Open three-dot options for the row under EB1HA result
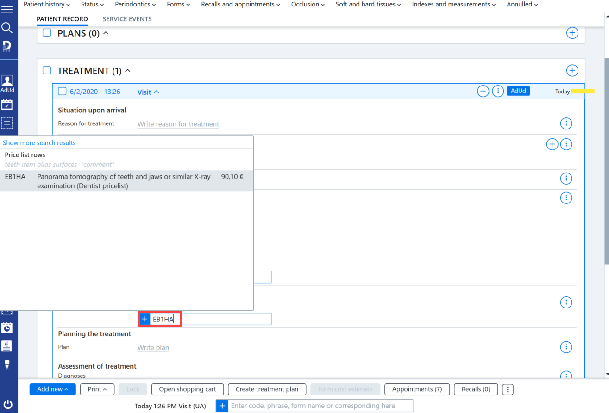Viewport: 609px width, 413px height. click(566, 198)
